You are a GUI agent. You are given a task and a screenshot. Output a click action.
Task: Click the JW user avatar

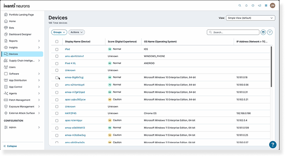click(x=272, y=6)
